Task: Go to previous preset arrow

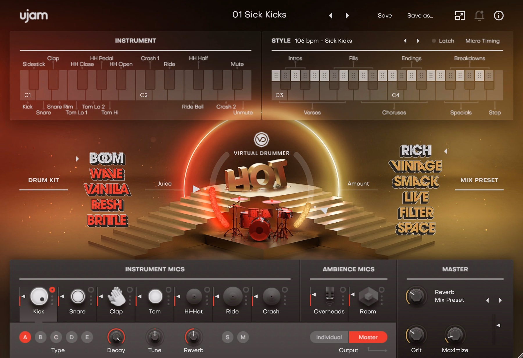Action: coord(331,15)
